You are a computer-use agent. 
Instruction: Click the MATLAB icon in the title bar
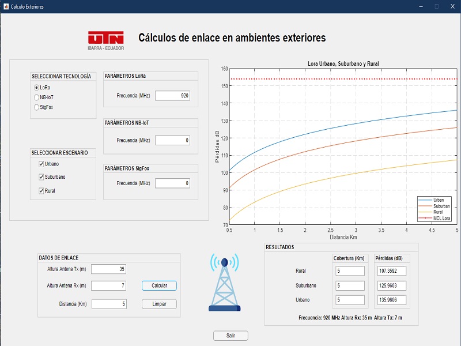click(x=6, y=6)
